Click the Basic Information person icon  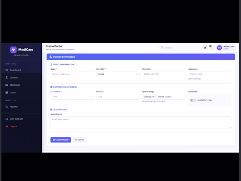click(51, 64)
